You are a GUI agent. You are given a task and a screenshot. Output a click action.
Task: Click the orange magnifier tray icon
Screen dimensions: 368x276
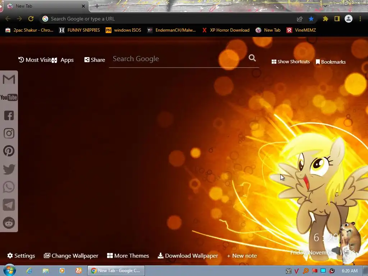(305, 271)
